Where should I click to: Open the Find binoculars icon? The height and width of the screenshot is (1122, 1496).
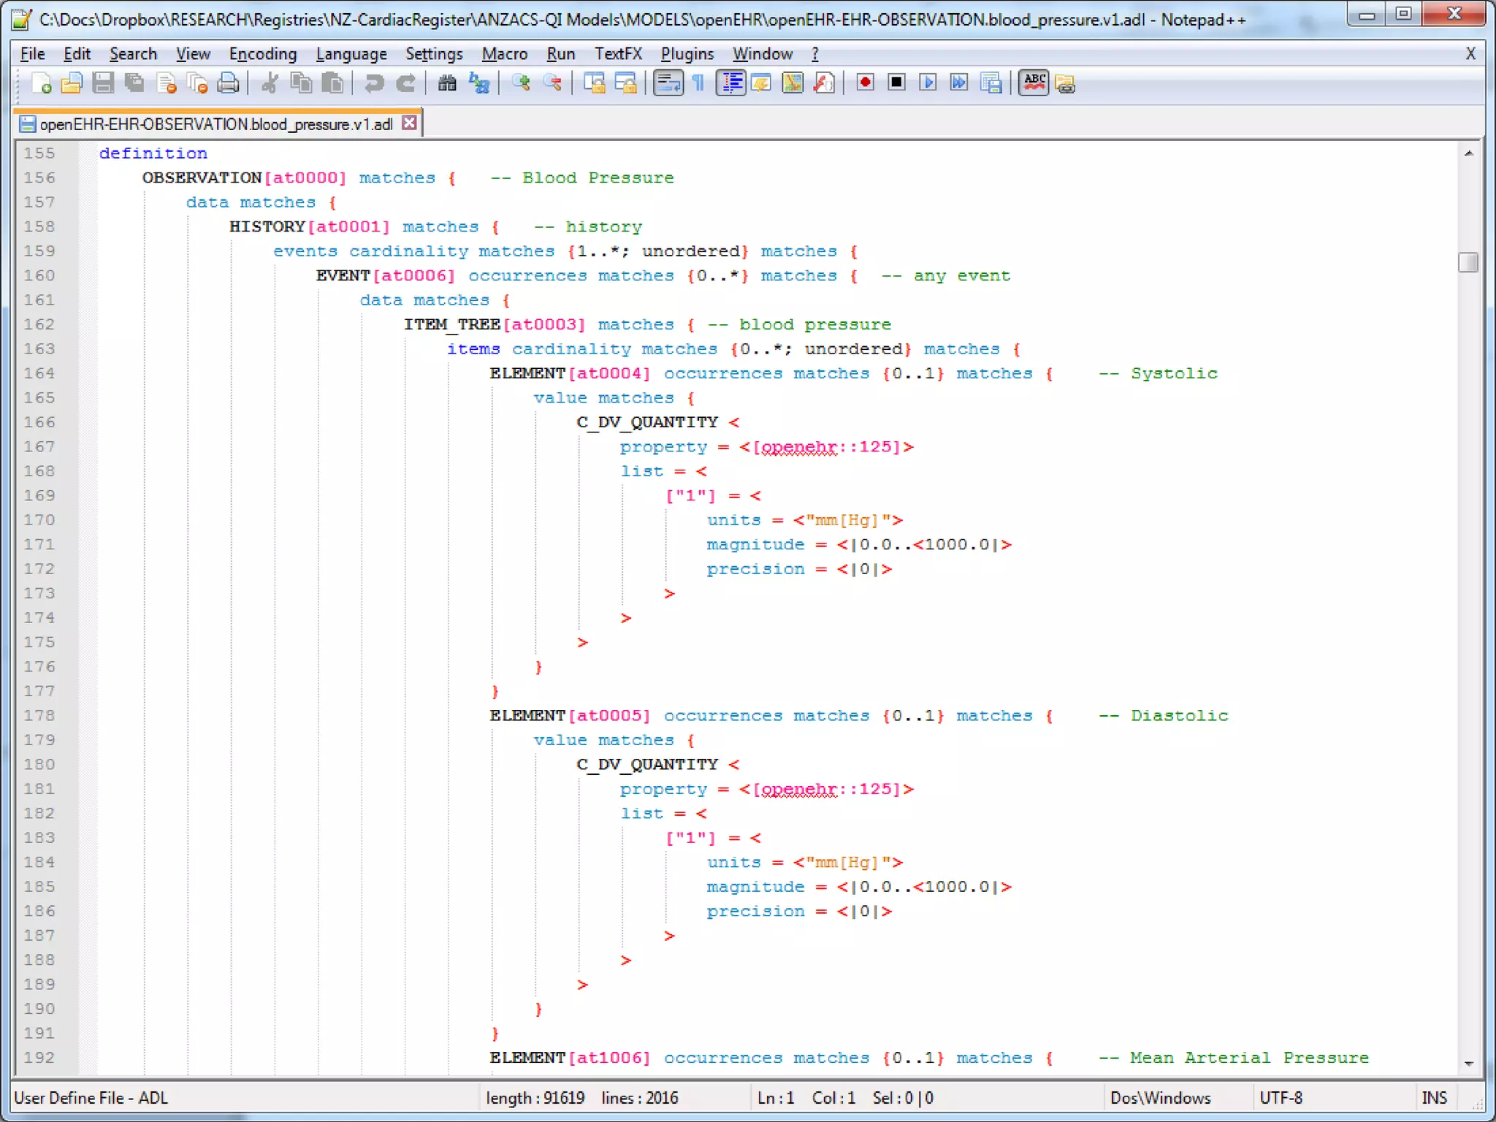(x=447, y=83)
